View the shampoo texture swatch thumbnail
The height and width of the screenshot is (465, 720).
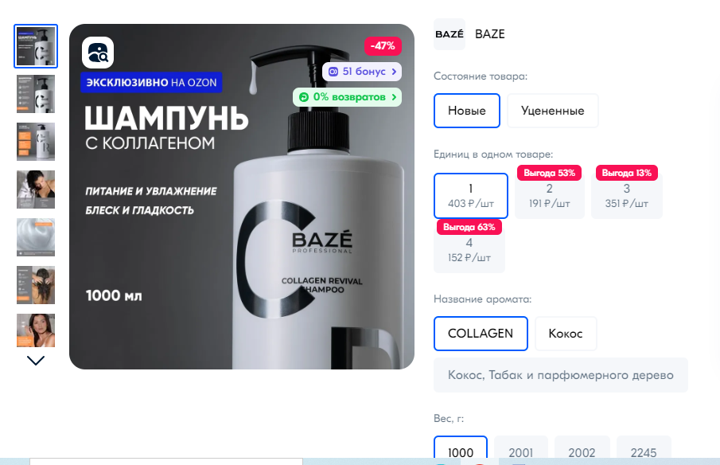pyautogui.click(x=36, y=237)
